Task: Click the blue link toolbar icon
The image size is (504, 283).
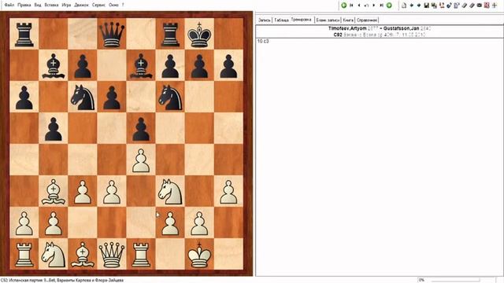Action: coord(449,6)
